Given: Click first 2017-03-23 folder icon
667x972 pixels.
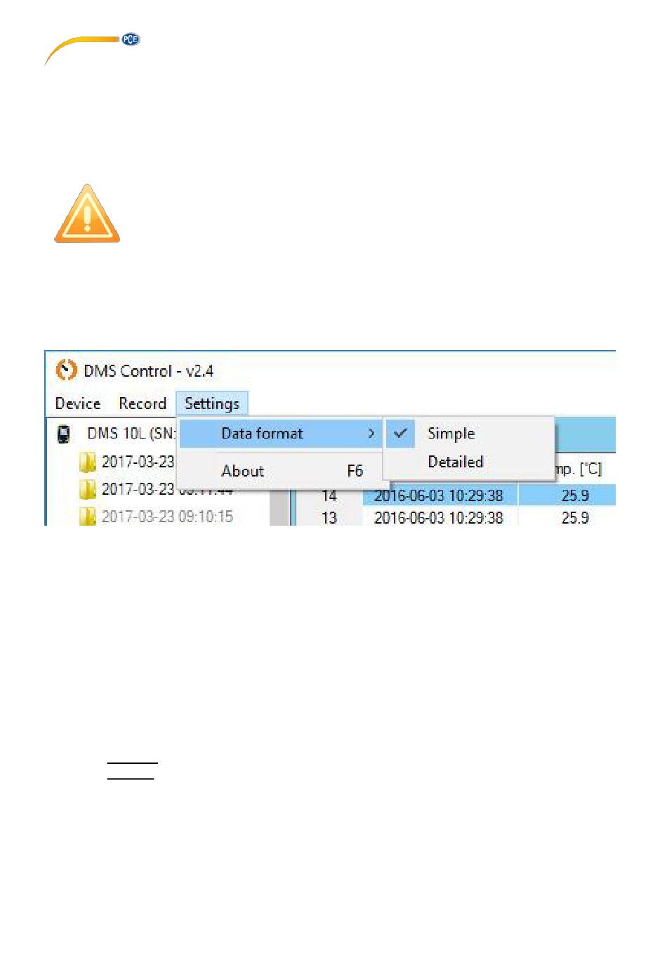Looking at the screenshot, I should coord(88,462).
